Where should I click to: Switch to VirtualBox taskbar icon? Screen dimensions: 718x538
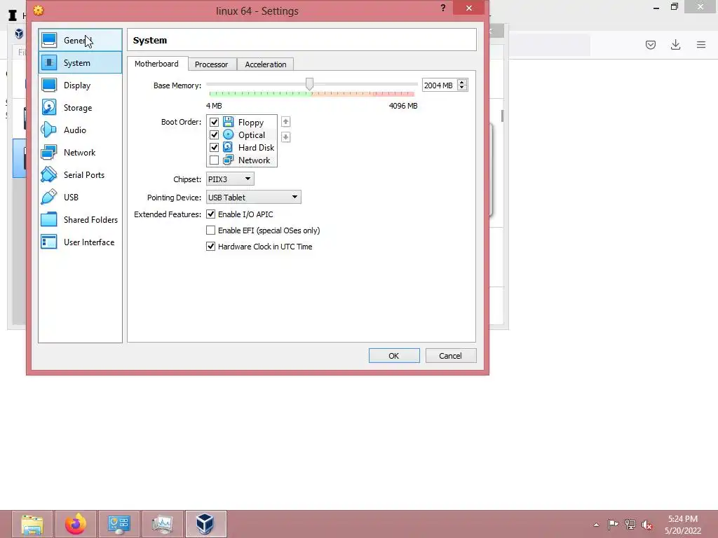tap(205, 524)
